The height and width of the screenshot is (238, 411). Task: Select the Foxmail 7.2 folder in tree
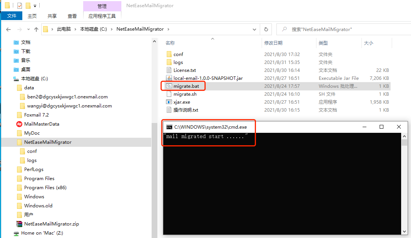[36, 115]
